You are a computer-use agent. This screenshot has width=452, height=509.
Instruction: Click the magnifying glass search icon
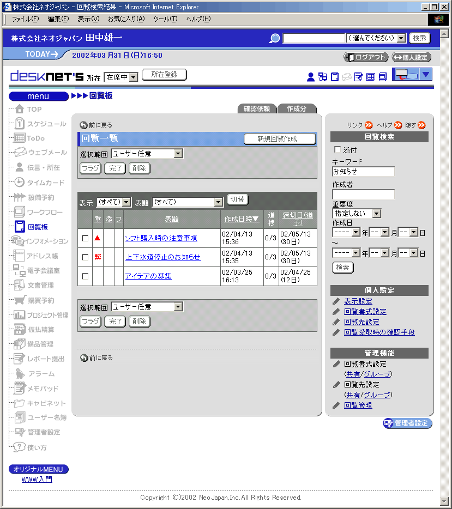click(275, 38)
